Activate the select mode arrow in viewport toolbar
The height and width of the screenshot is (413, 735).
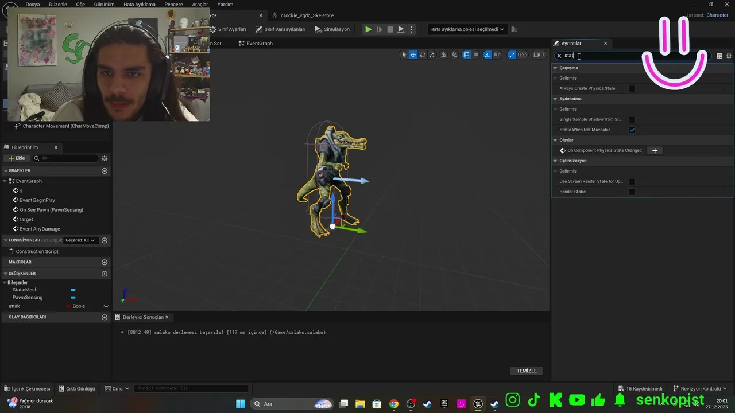click(404, 55)
